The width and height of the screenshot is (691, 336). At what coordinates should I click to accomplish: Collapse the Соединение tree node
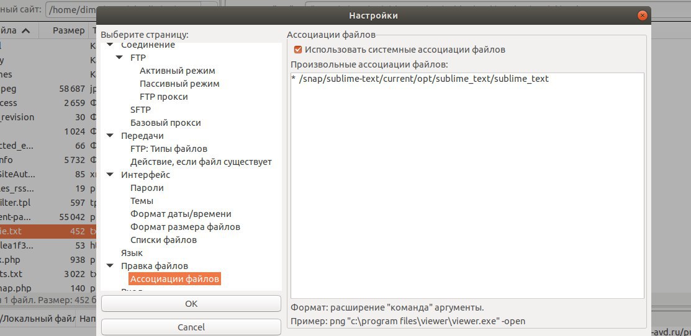pyautogui.click(x=110, y=45)
